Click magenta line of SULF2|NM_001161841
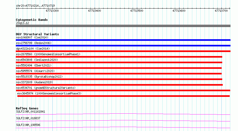This screenshot has height=131, width=238. point(123,114)
